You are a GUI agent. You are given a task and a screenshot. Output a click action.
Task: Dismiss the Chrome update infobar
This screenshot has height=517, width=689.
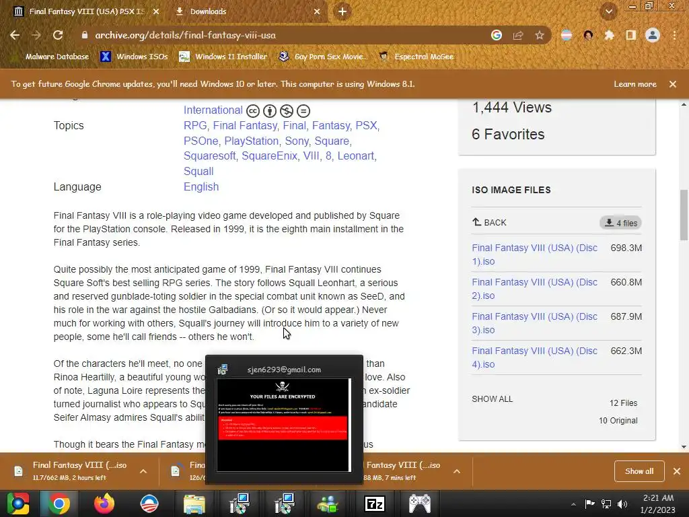click(673, 84)
